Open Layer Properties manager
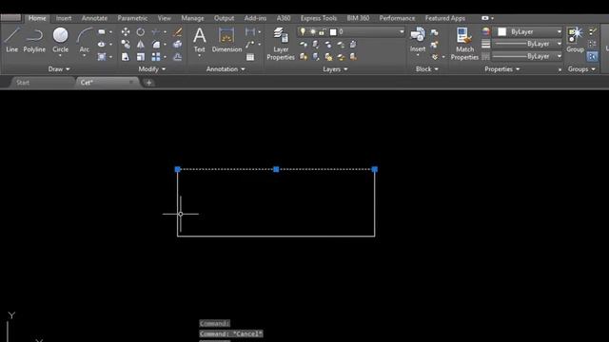Image resolution: width=609 pixels, height=342 pixels. coord(281,44)
